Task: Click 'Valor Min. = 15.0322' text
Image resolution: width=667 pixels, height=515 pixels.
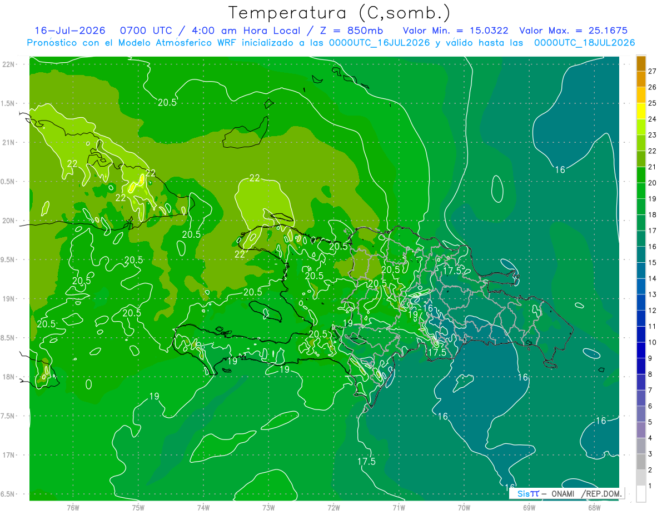Action: click(x=456, y=31)
